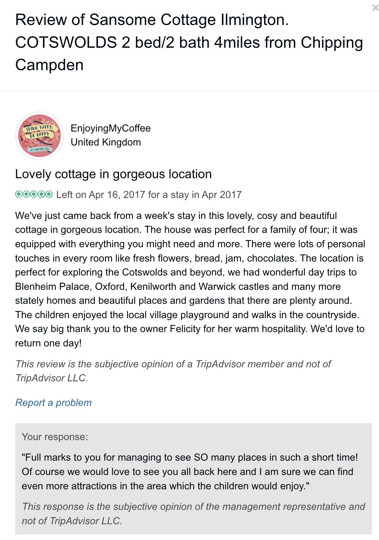Click the Left on Apr 16, 2017 date text
The width and height of the screenshot is (379, 540).
pyautogui.click(x=149, y=195)
